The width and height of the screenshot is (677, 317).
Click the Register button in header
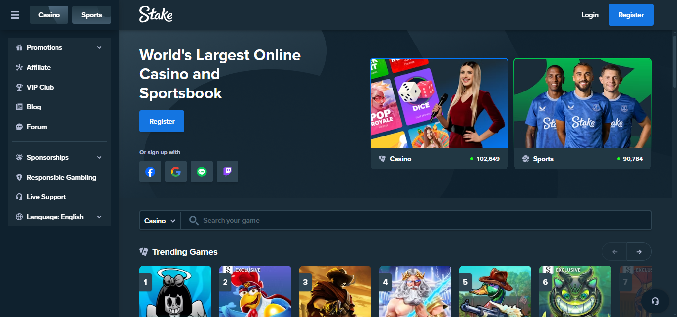631,15
